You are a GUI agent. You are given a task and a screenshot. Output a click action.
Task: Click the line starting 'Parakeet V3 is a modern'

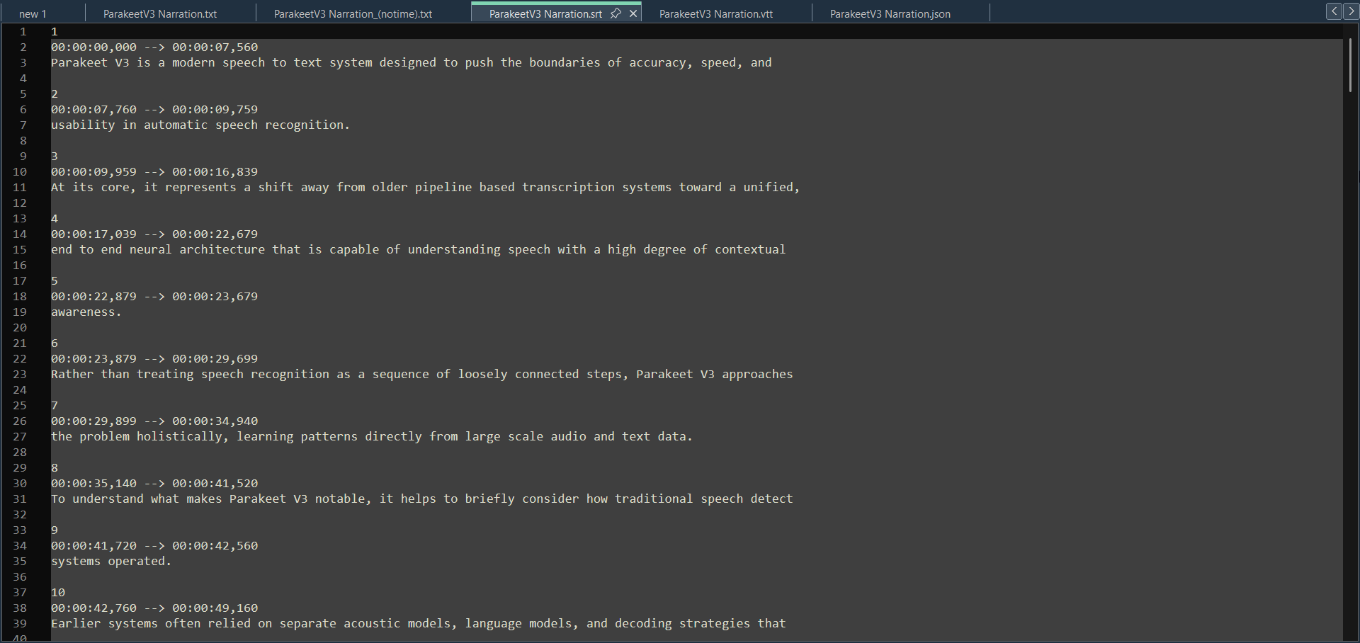(412, 63)
